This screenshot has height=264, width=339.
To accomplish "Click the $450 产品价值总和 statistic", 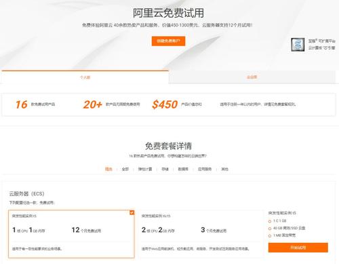I will point(177,105).
